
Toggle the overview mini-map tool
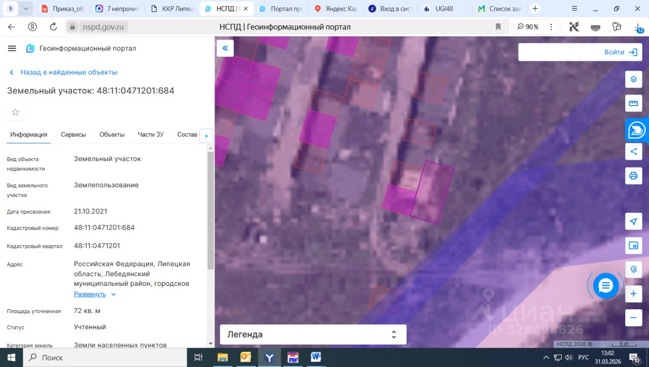(x=633, y=246)
